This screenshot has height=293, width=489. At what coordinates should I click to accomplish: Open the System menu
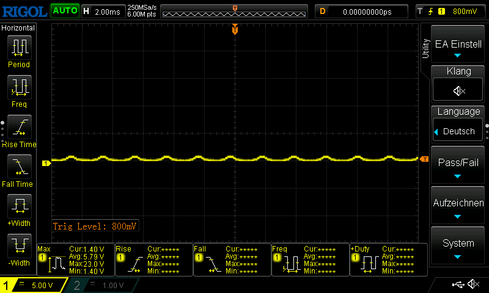(458, 246)
